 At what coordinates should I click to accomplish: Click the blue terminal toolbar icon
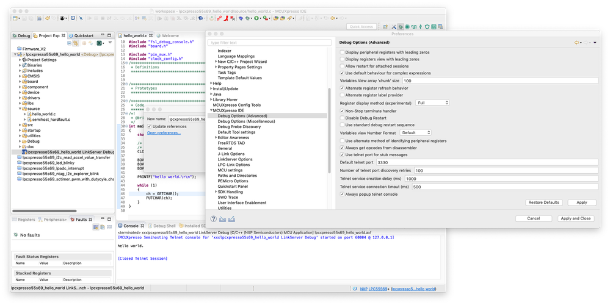click(73, 18)
